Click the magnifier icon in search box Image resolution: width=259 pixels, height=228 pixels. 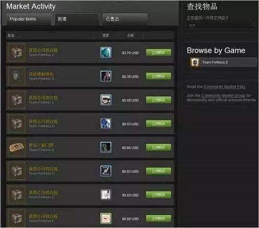tap(253, 25)
